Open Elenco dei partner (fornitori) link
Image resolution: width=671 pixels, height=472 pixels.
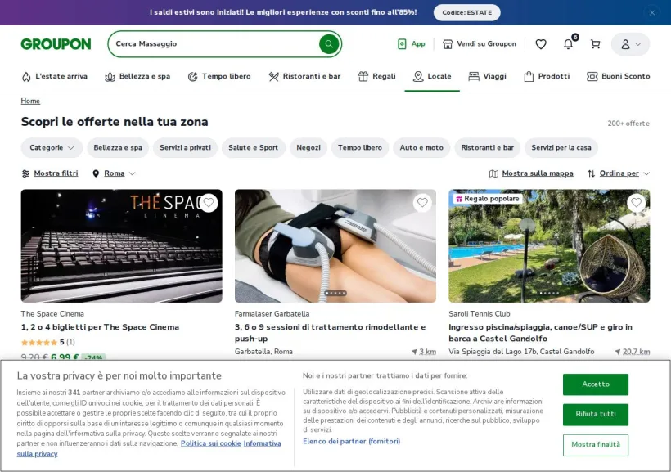tap(351, 441)
